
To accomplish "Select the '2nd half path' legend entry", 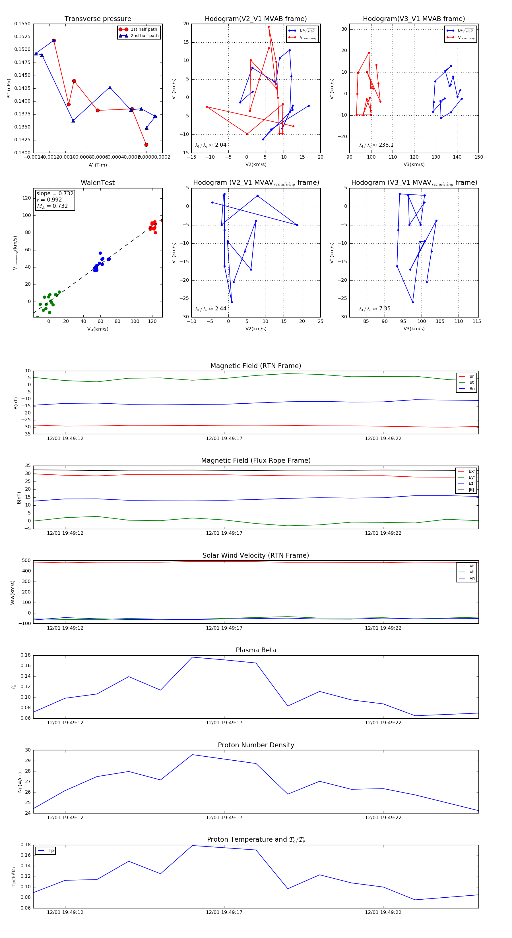I will pos(139,36).
